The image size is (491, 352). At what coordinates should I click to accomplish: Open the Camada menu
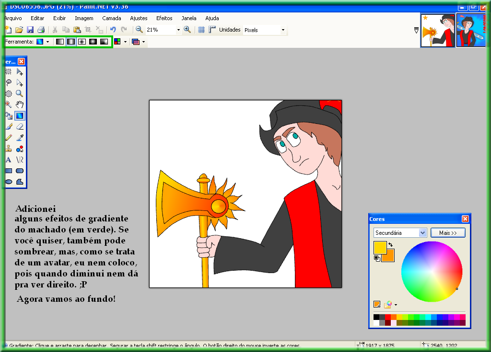click(x=112, y=18)
